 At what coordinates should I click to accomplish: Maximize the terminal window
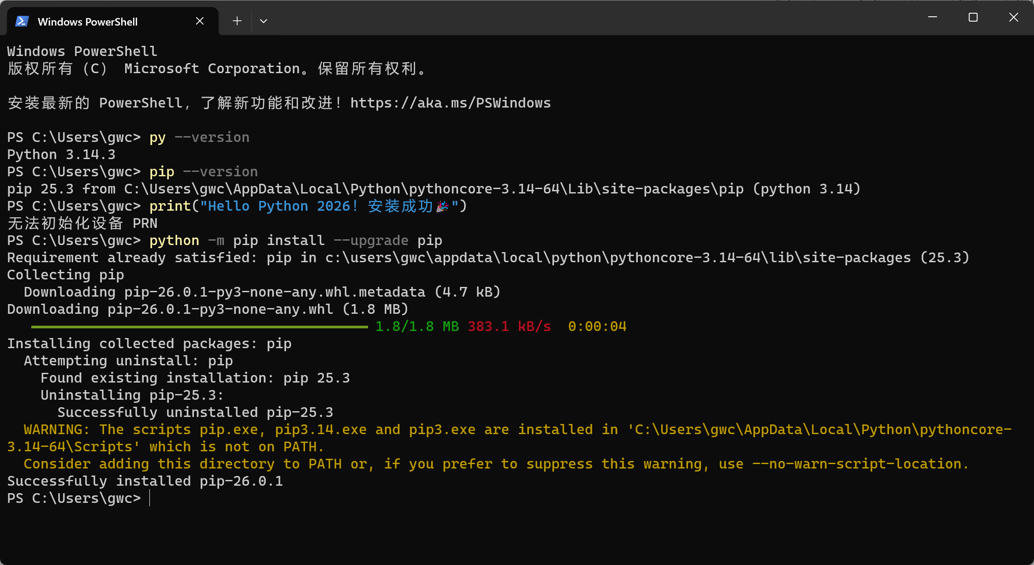973,18
